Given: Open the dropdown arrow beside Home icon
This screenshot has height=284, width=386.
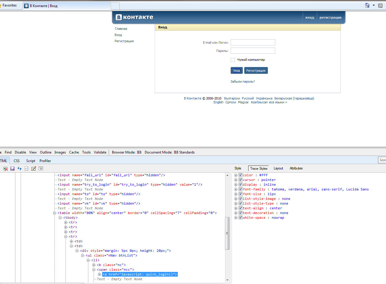Looking at the screenshot, I should pos(374,5).
